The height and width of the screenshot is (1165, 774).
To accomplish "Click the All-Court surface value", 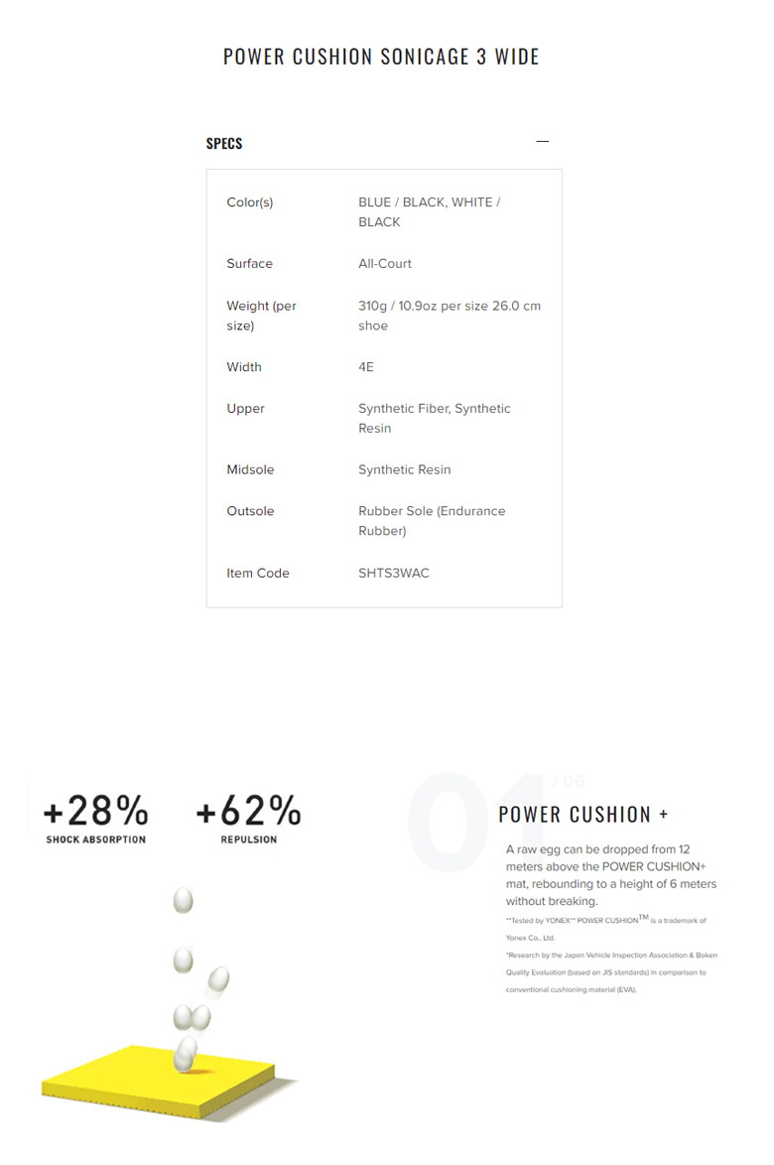I will (x=385, y=264).
